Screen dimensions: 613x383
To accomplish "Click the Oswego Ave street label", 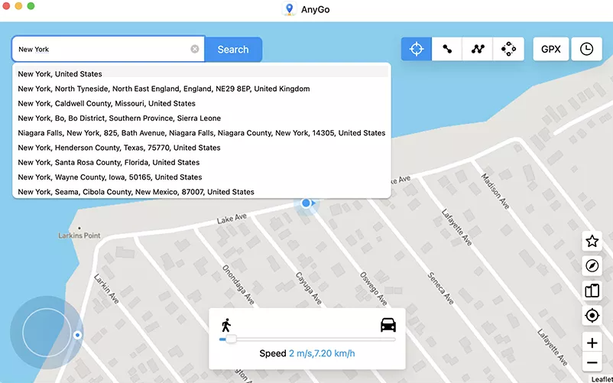I will coord(373,288).
